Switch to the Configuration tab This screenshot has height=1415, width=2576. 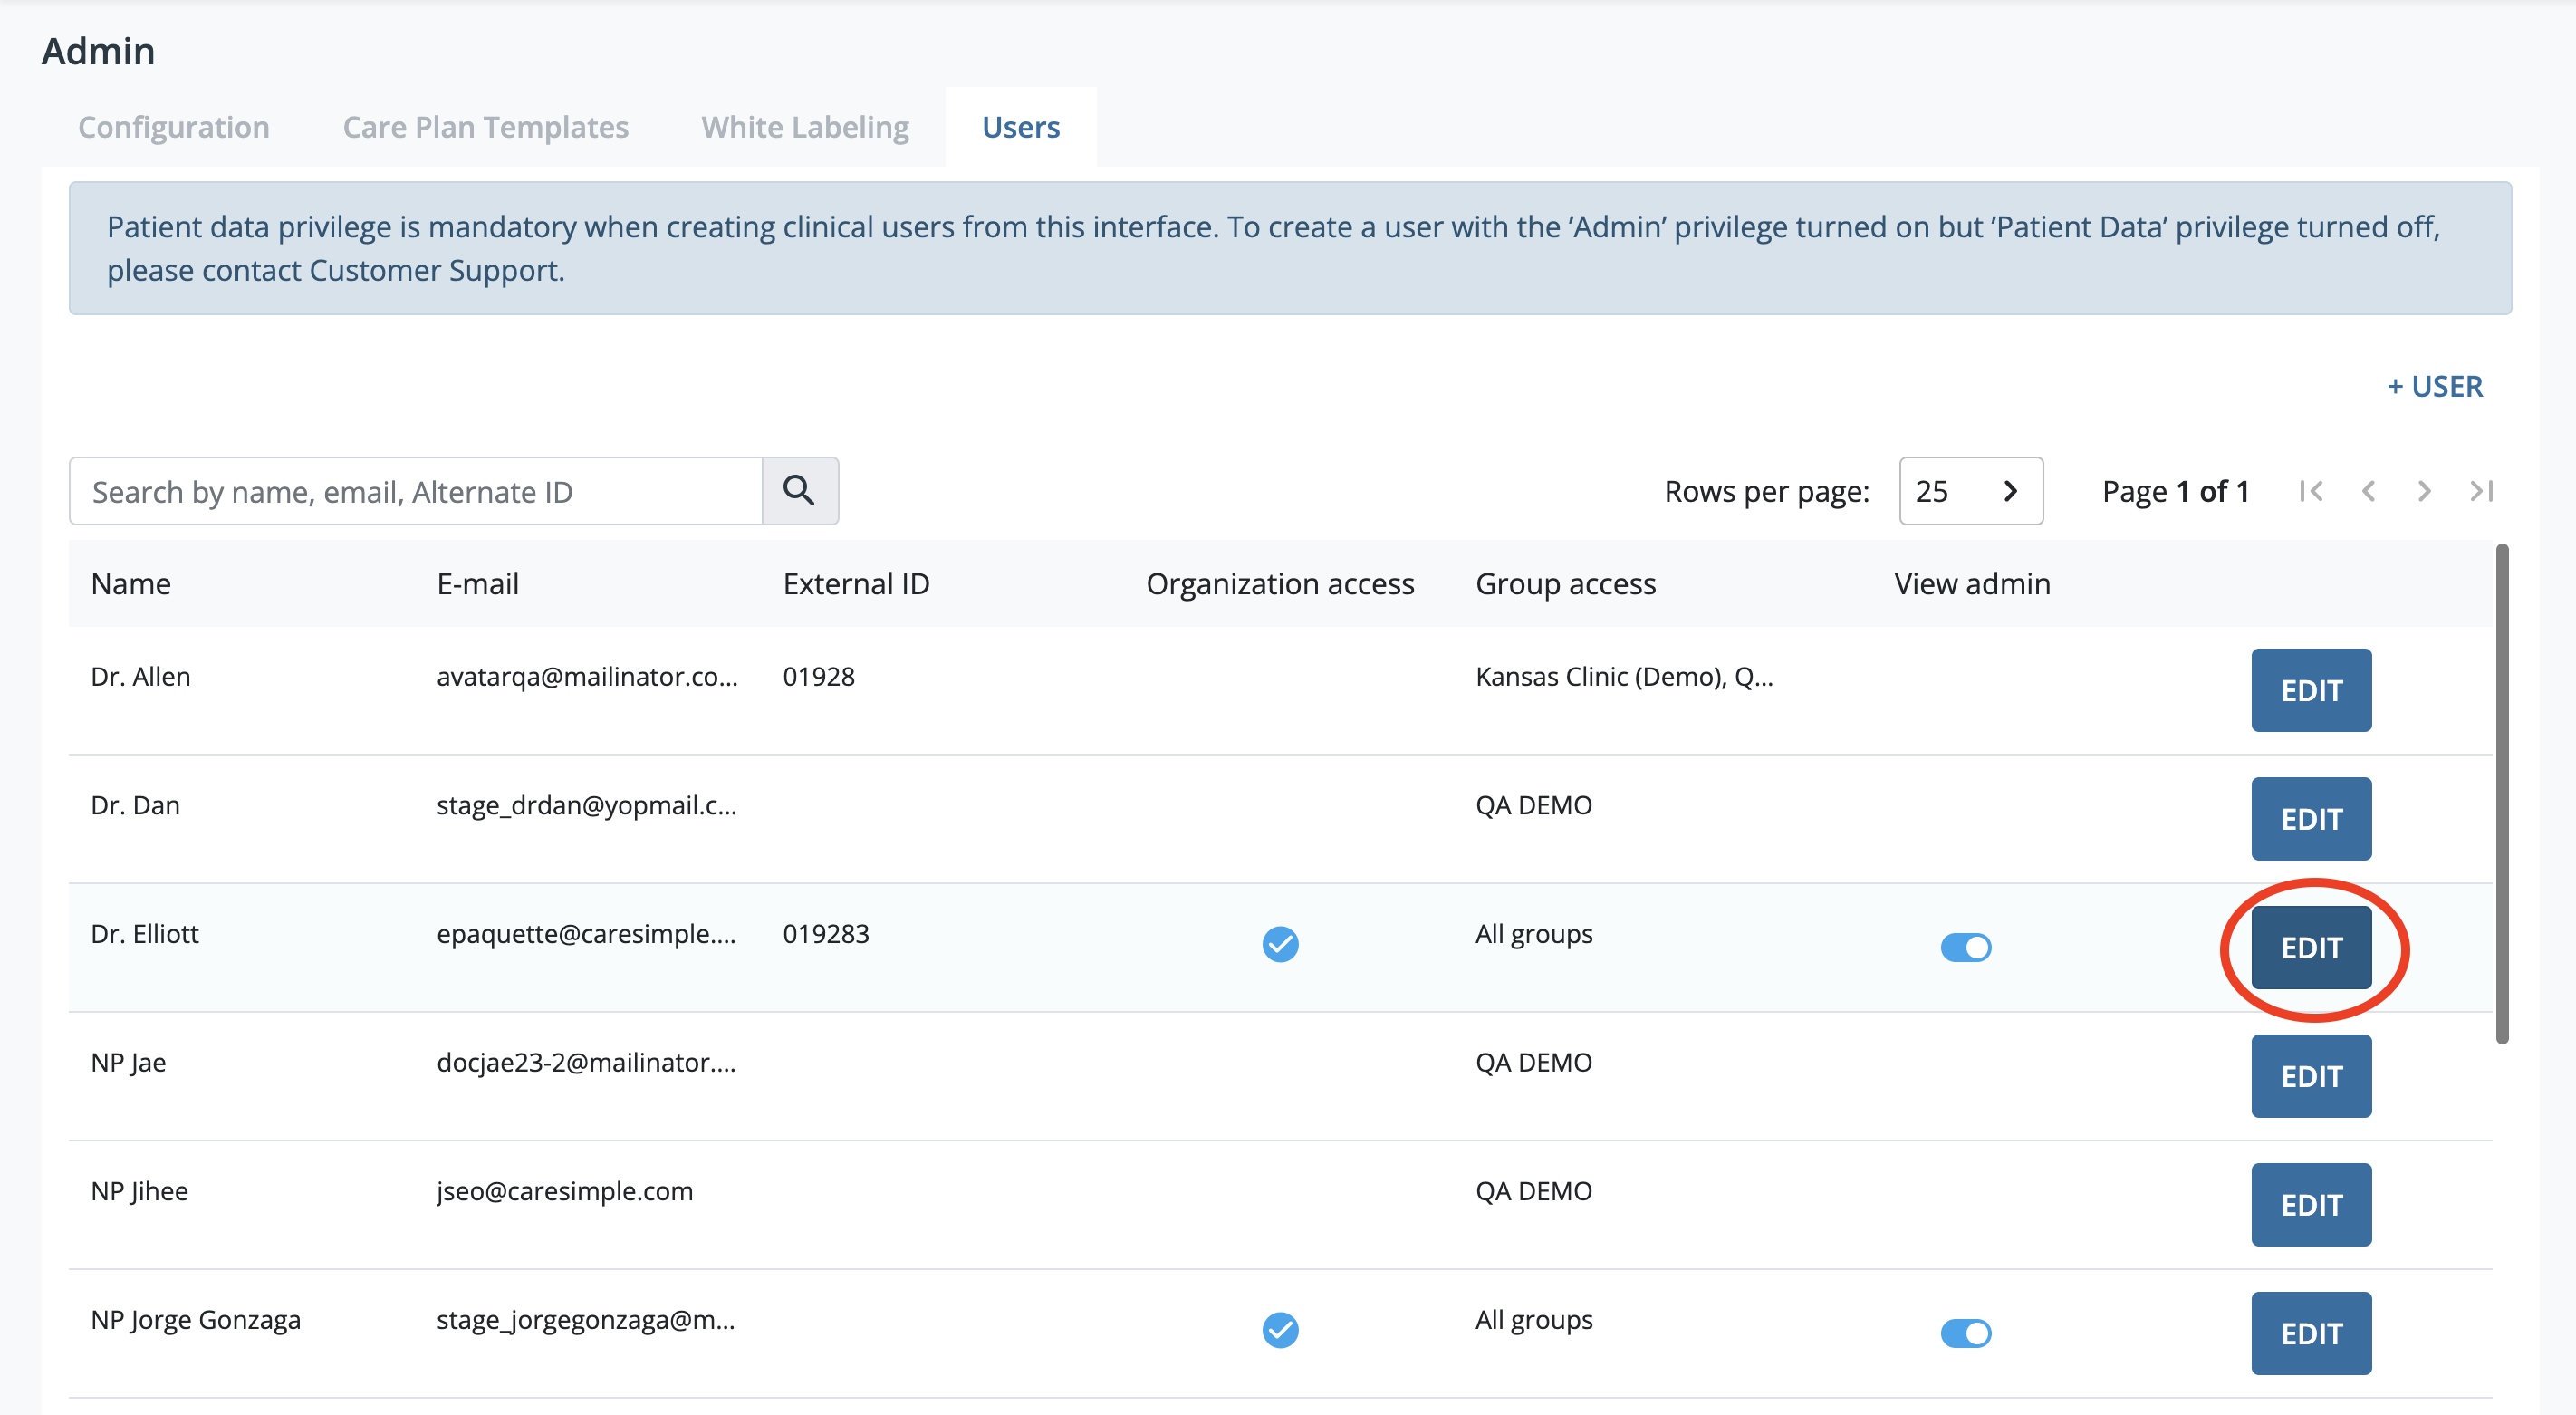tap(174, 127)
